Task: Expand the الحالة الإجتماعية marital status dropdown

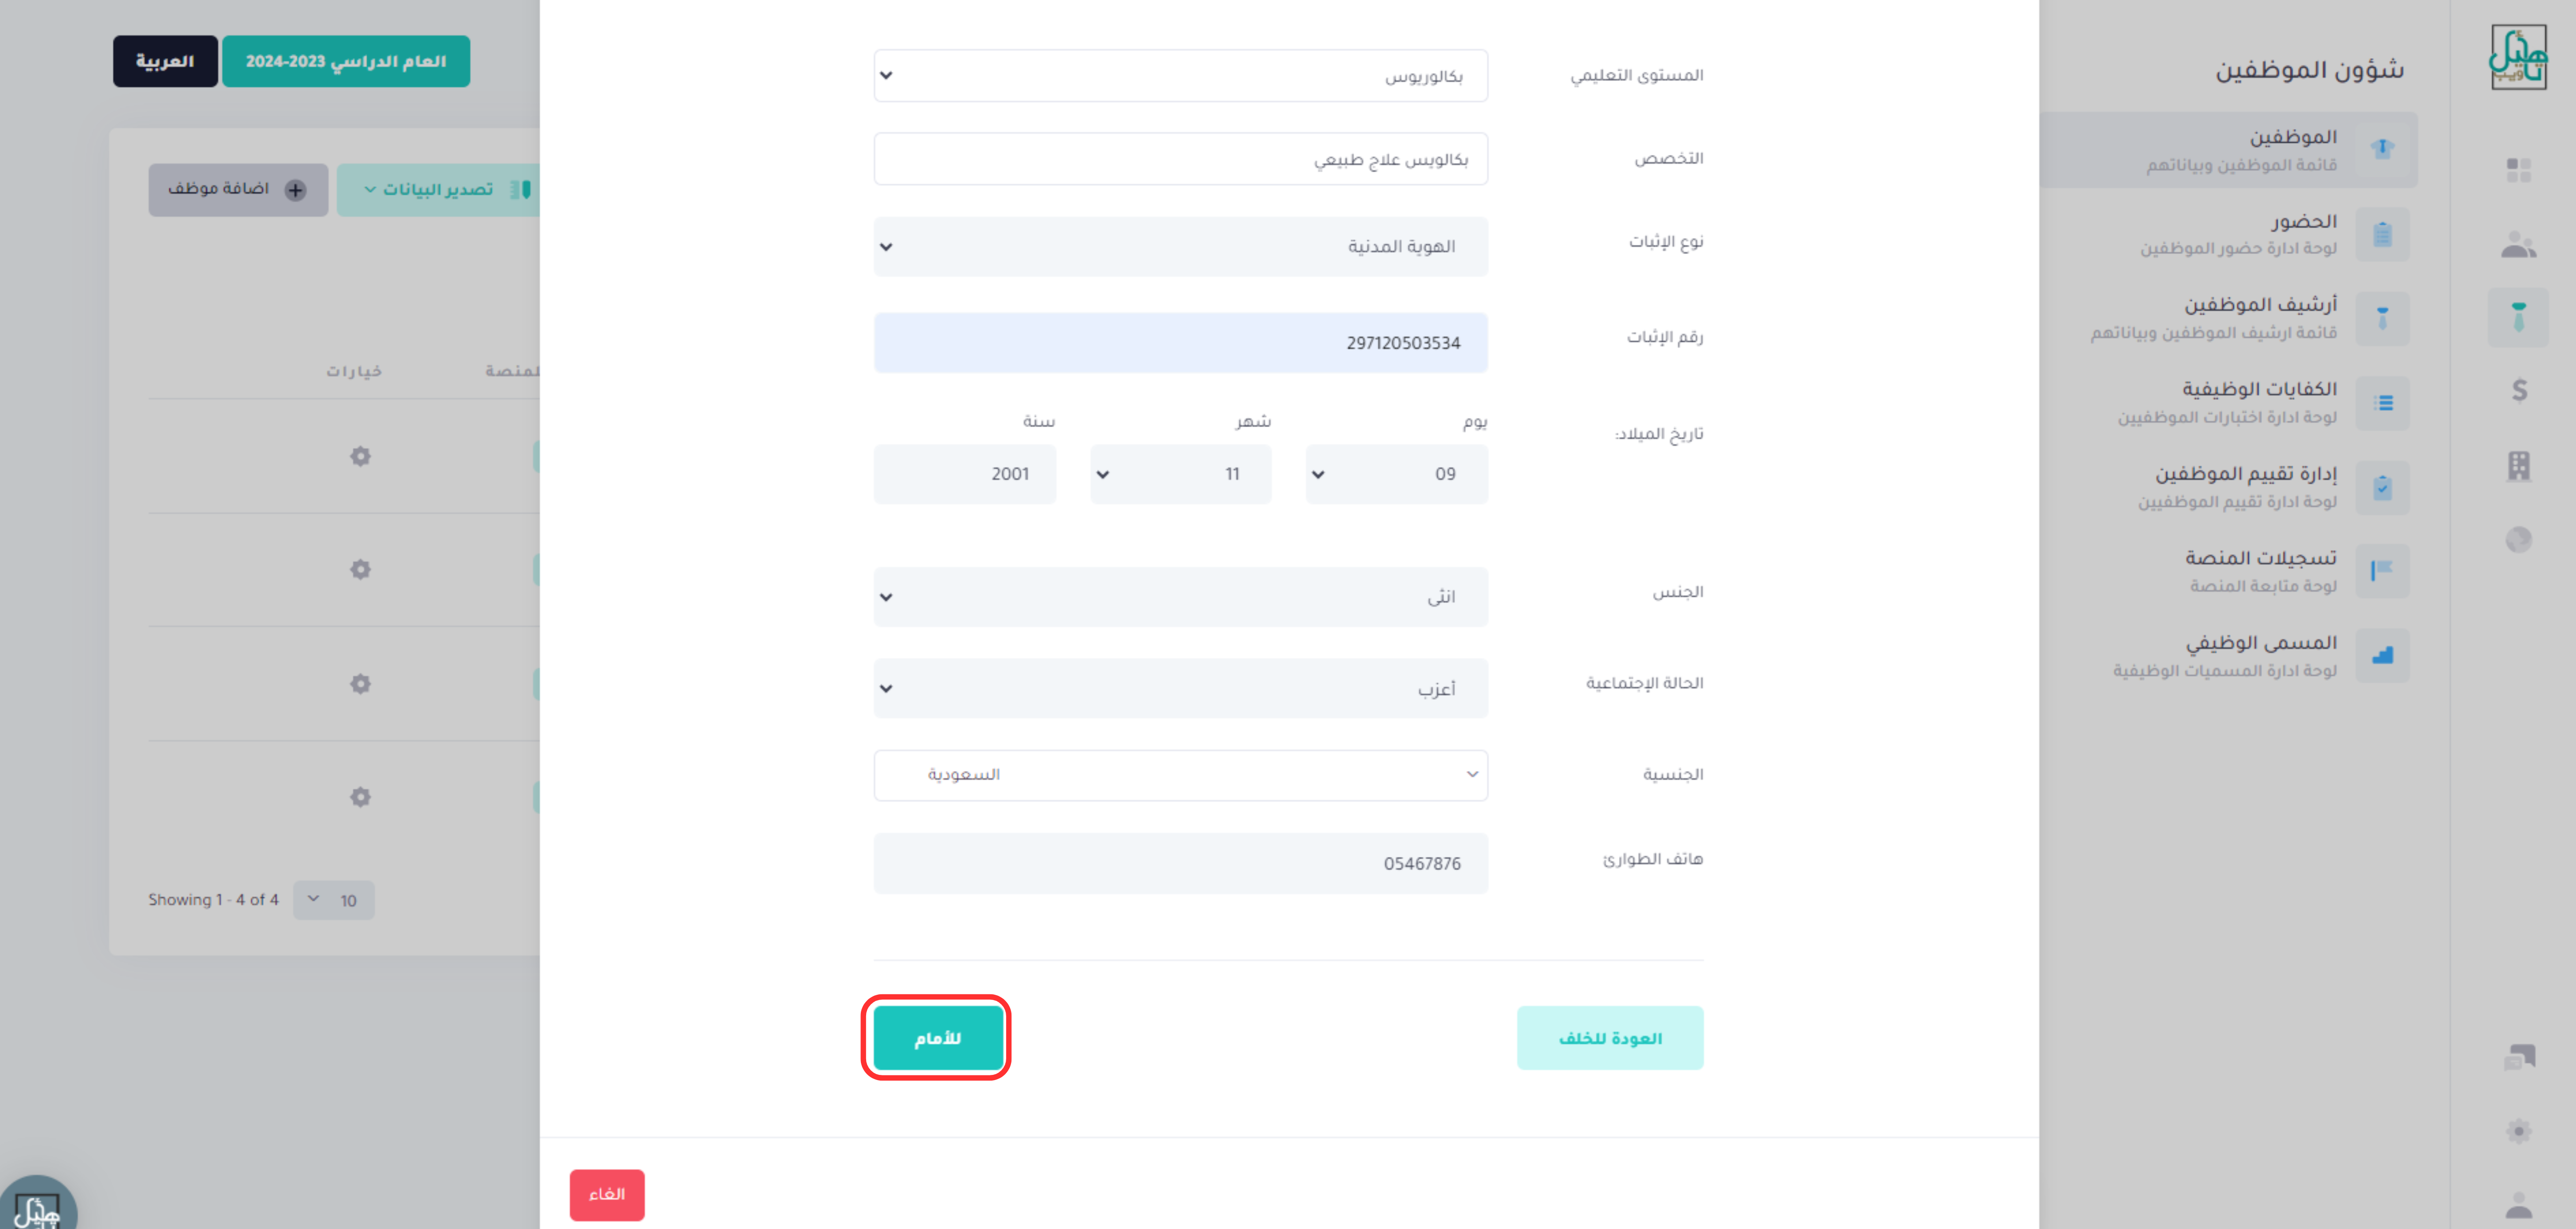Action: click(x=1180, y=688)
